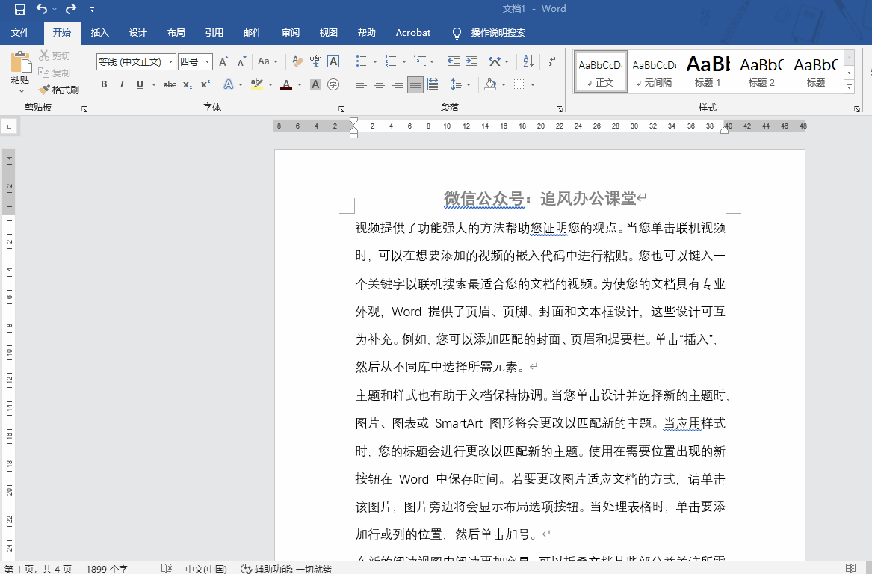Open the 视图 ribbon tab
This screenshot has width=872, height=574.
pyautogui.click(x=329, y=32)
